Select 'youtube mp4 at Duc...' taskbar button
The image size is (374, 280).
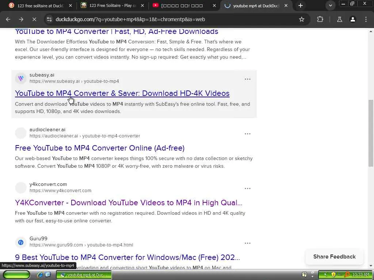point(84,275)
